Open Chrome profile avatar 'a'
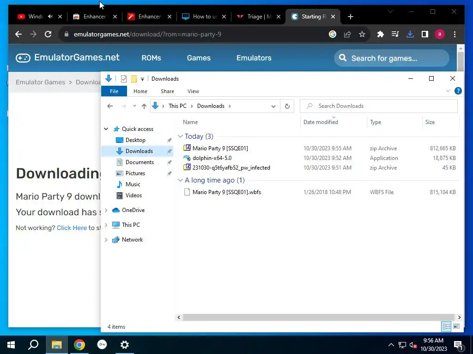The height and width of the screenshot is (354, 473). tap(440, 34)
